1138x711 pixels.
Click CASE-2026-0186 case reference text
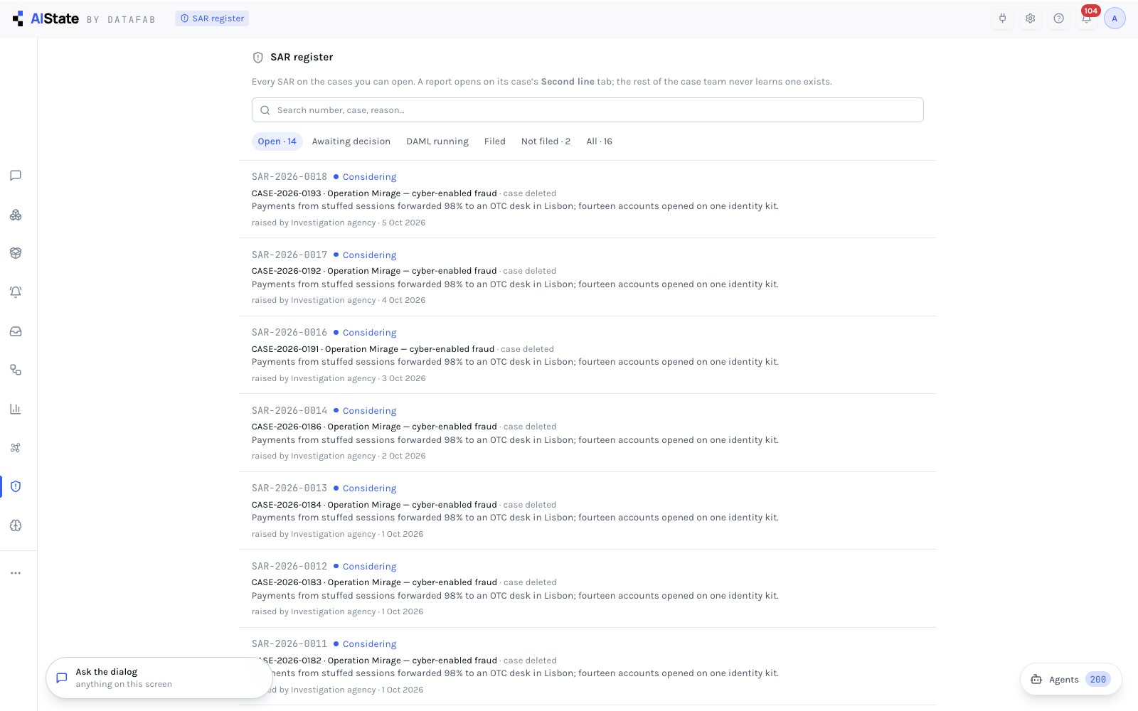coord(287,427)
